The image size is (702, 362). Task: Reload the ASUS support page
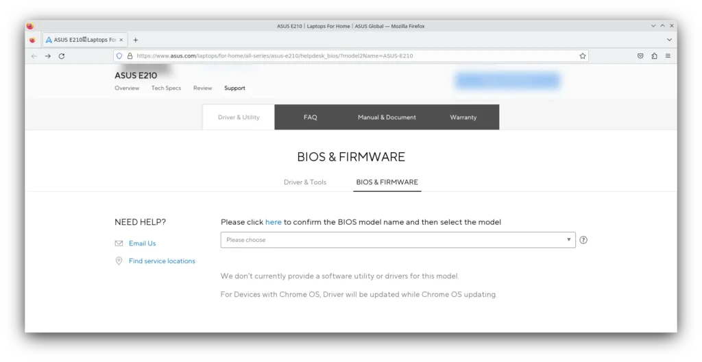[62, 56]
